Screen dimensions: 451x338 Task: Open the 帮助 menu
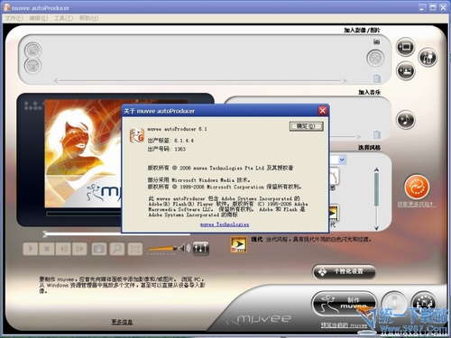88,18
